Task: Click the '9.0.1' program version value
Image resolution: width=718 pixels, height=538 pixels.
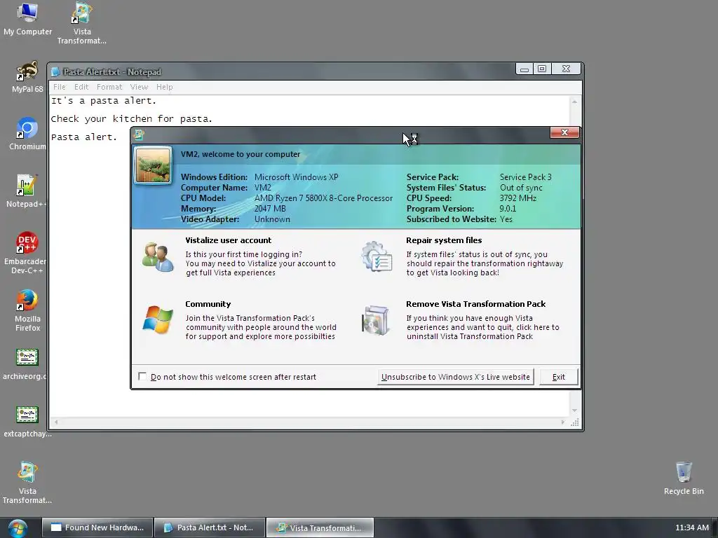Action: coord(508,209)
